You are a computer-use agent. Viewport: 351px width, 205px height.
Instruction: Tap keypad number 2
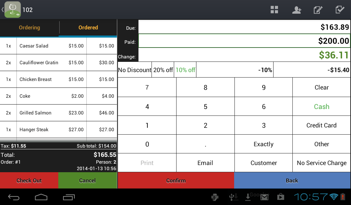[x=206, y=125]
